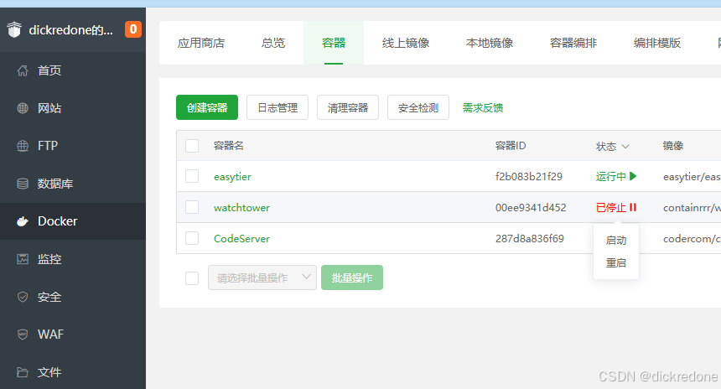The image size is (721, 389).
Task: Check the watchtower row checkbox
Action: point(192,207)
